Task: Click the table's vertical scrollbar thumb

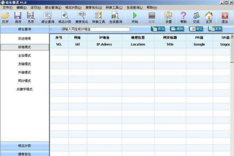Action: click(x=232, y=51)
